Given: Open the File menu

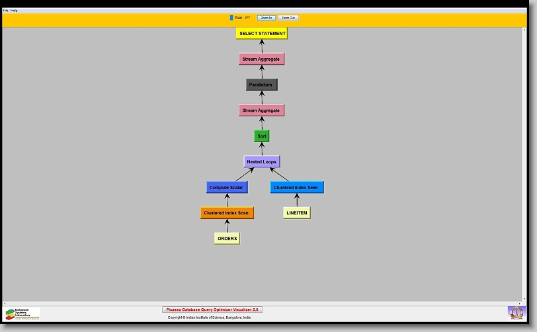Looking at the screenshot, I should click(x=5, y=11).
